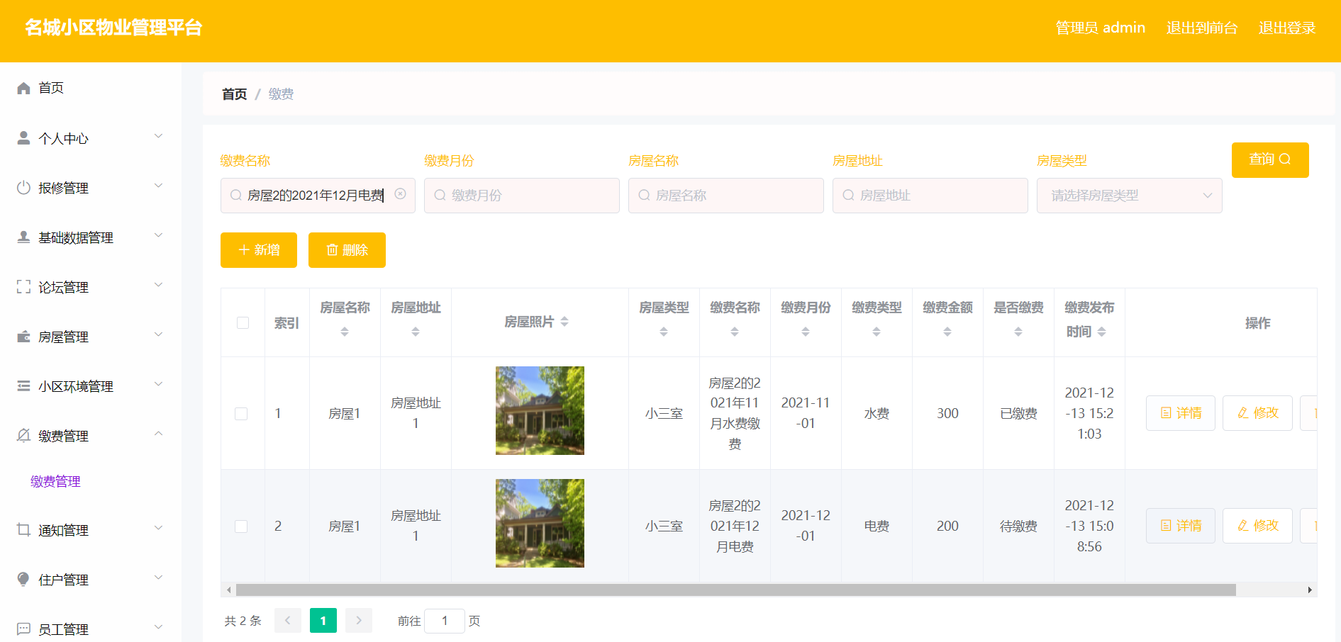The image size is (1341, 642).
Task: Click the wallet icon beside 房屋管理
Action: coord(23,337)
